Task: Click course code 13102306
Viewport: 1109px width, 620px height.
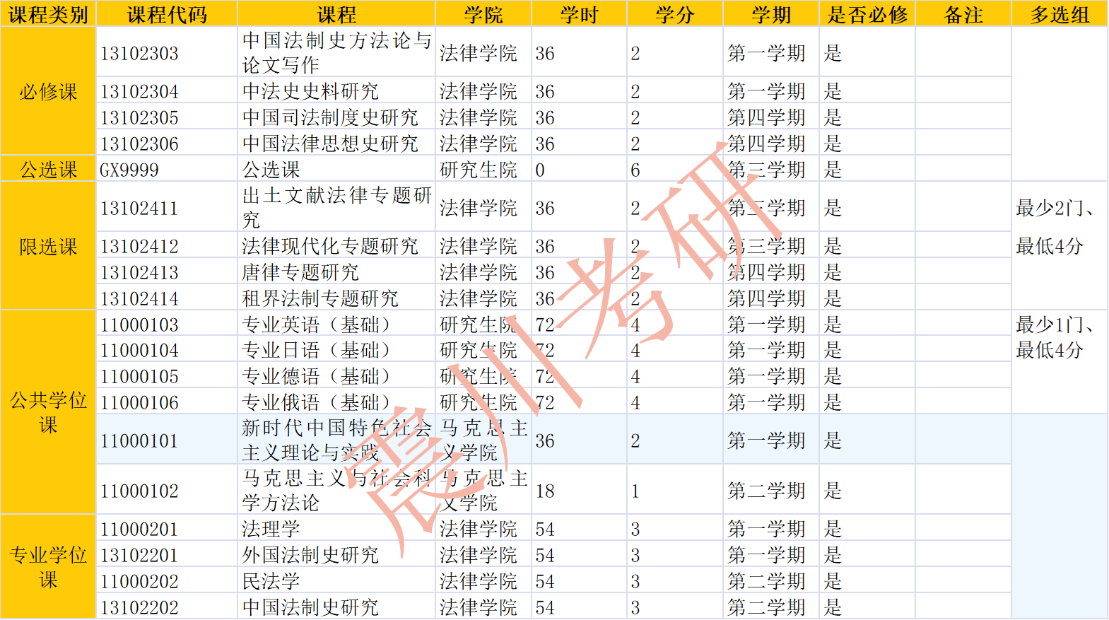Action: pos(139,144)
